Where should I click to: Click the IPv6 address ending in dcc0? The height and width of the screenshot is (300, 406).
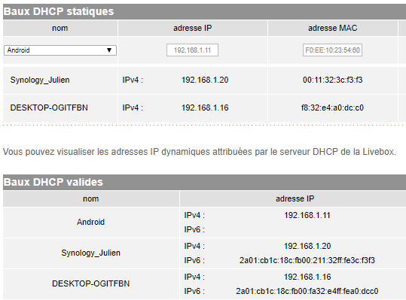tap(307, 291)
